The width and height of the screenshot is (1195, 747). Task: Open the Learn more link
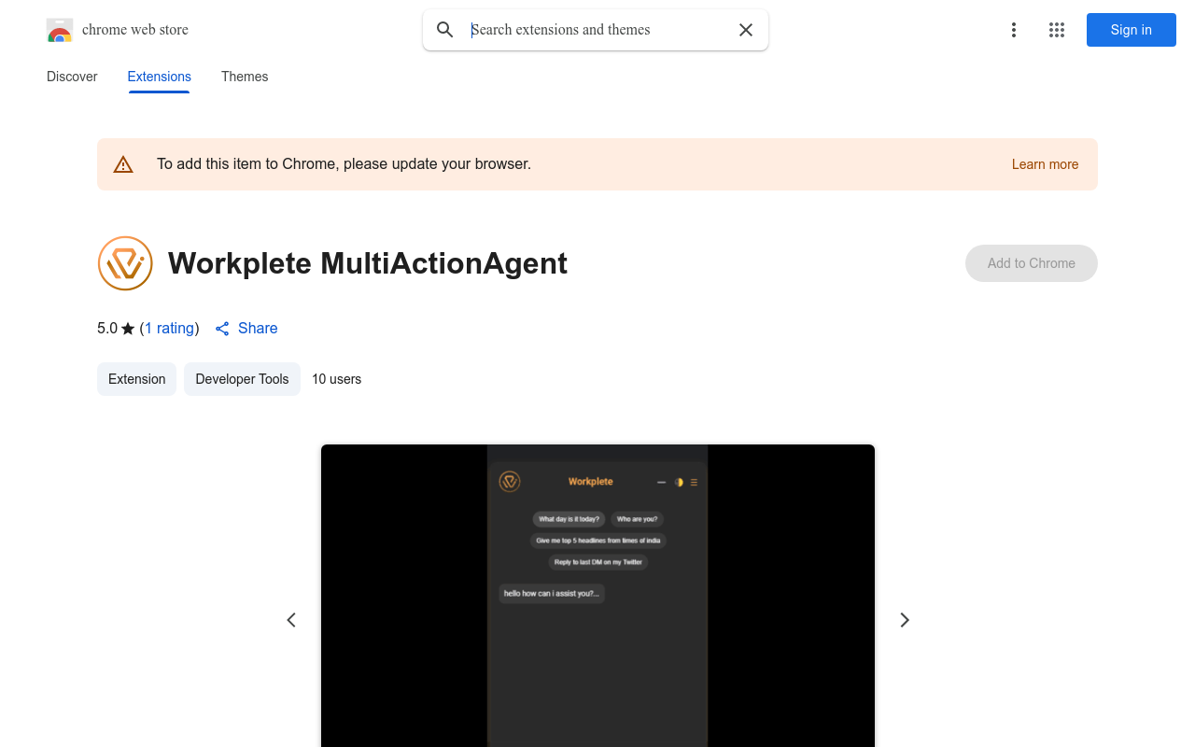(x=1046, y=164)
